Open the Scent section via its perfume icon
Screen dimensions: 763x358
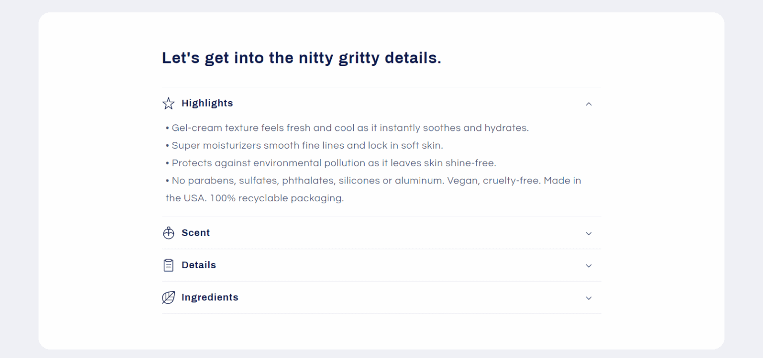(x=168, y=233)
